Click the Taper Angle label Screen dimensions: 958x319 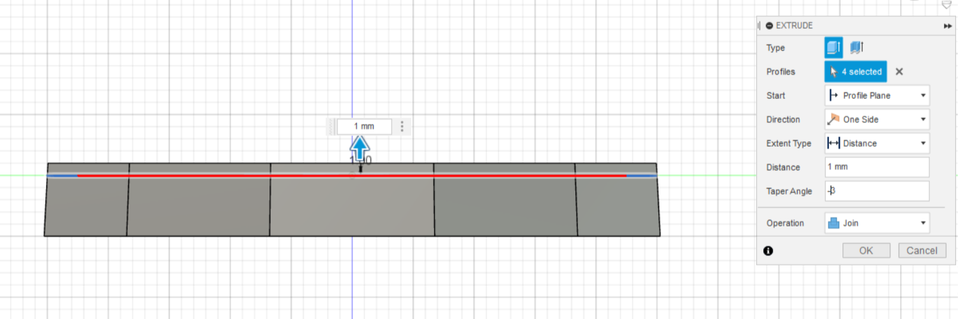coord(789,191)
